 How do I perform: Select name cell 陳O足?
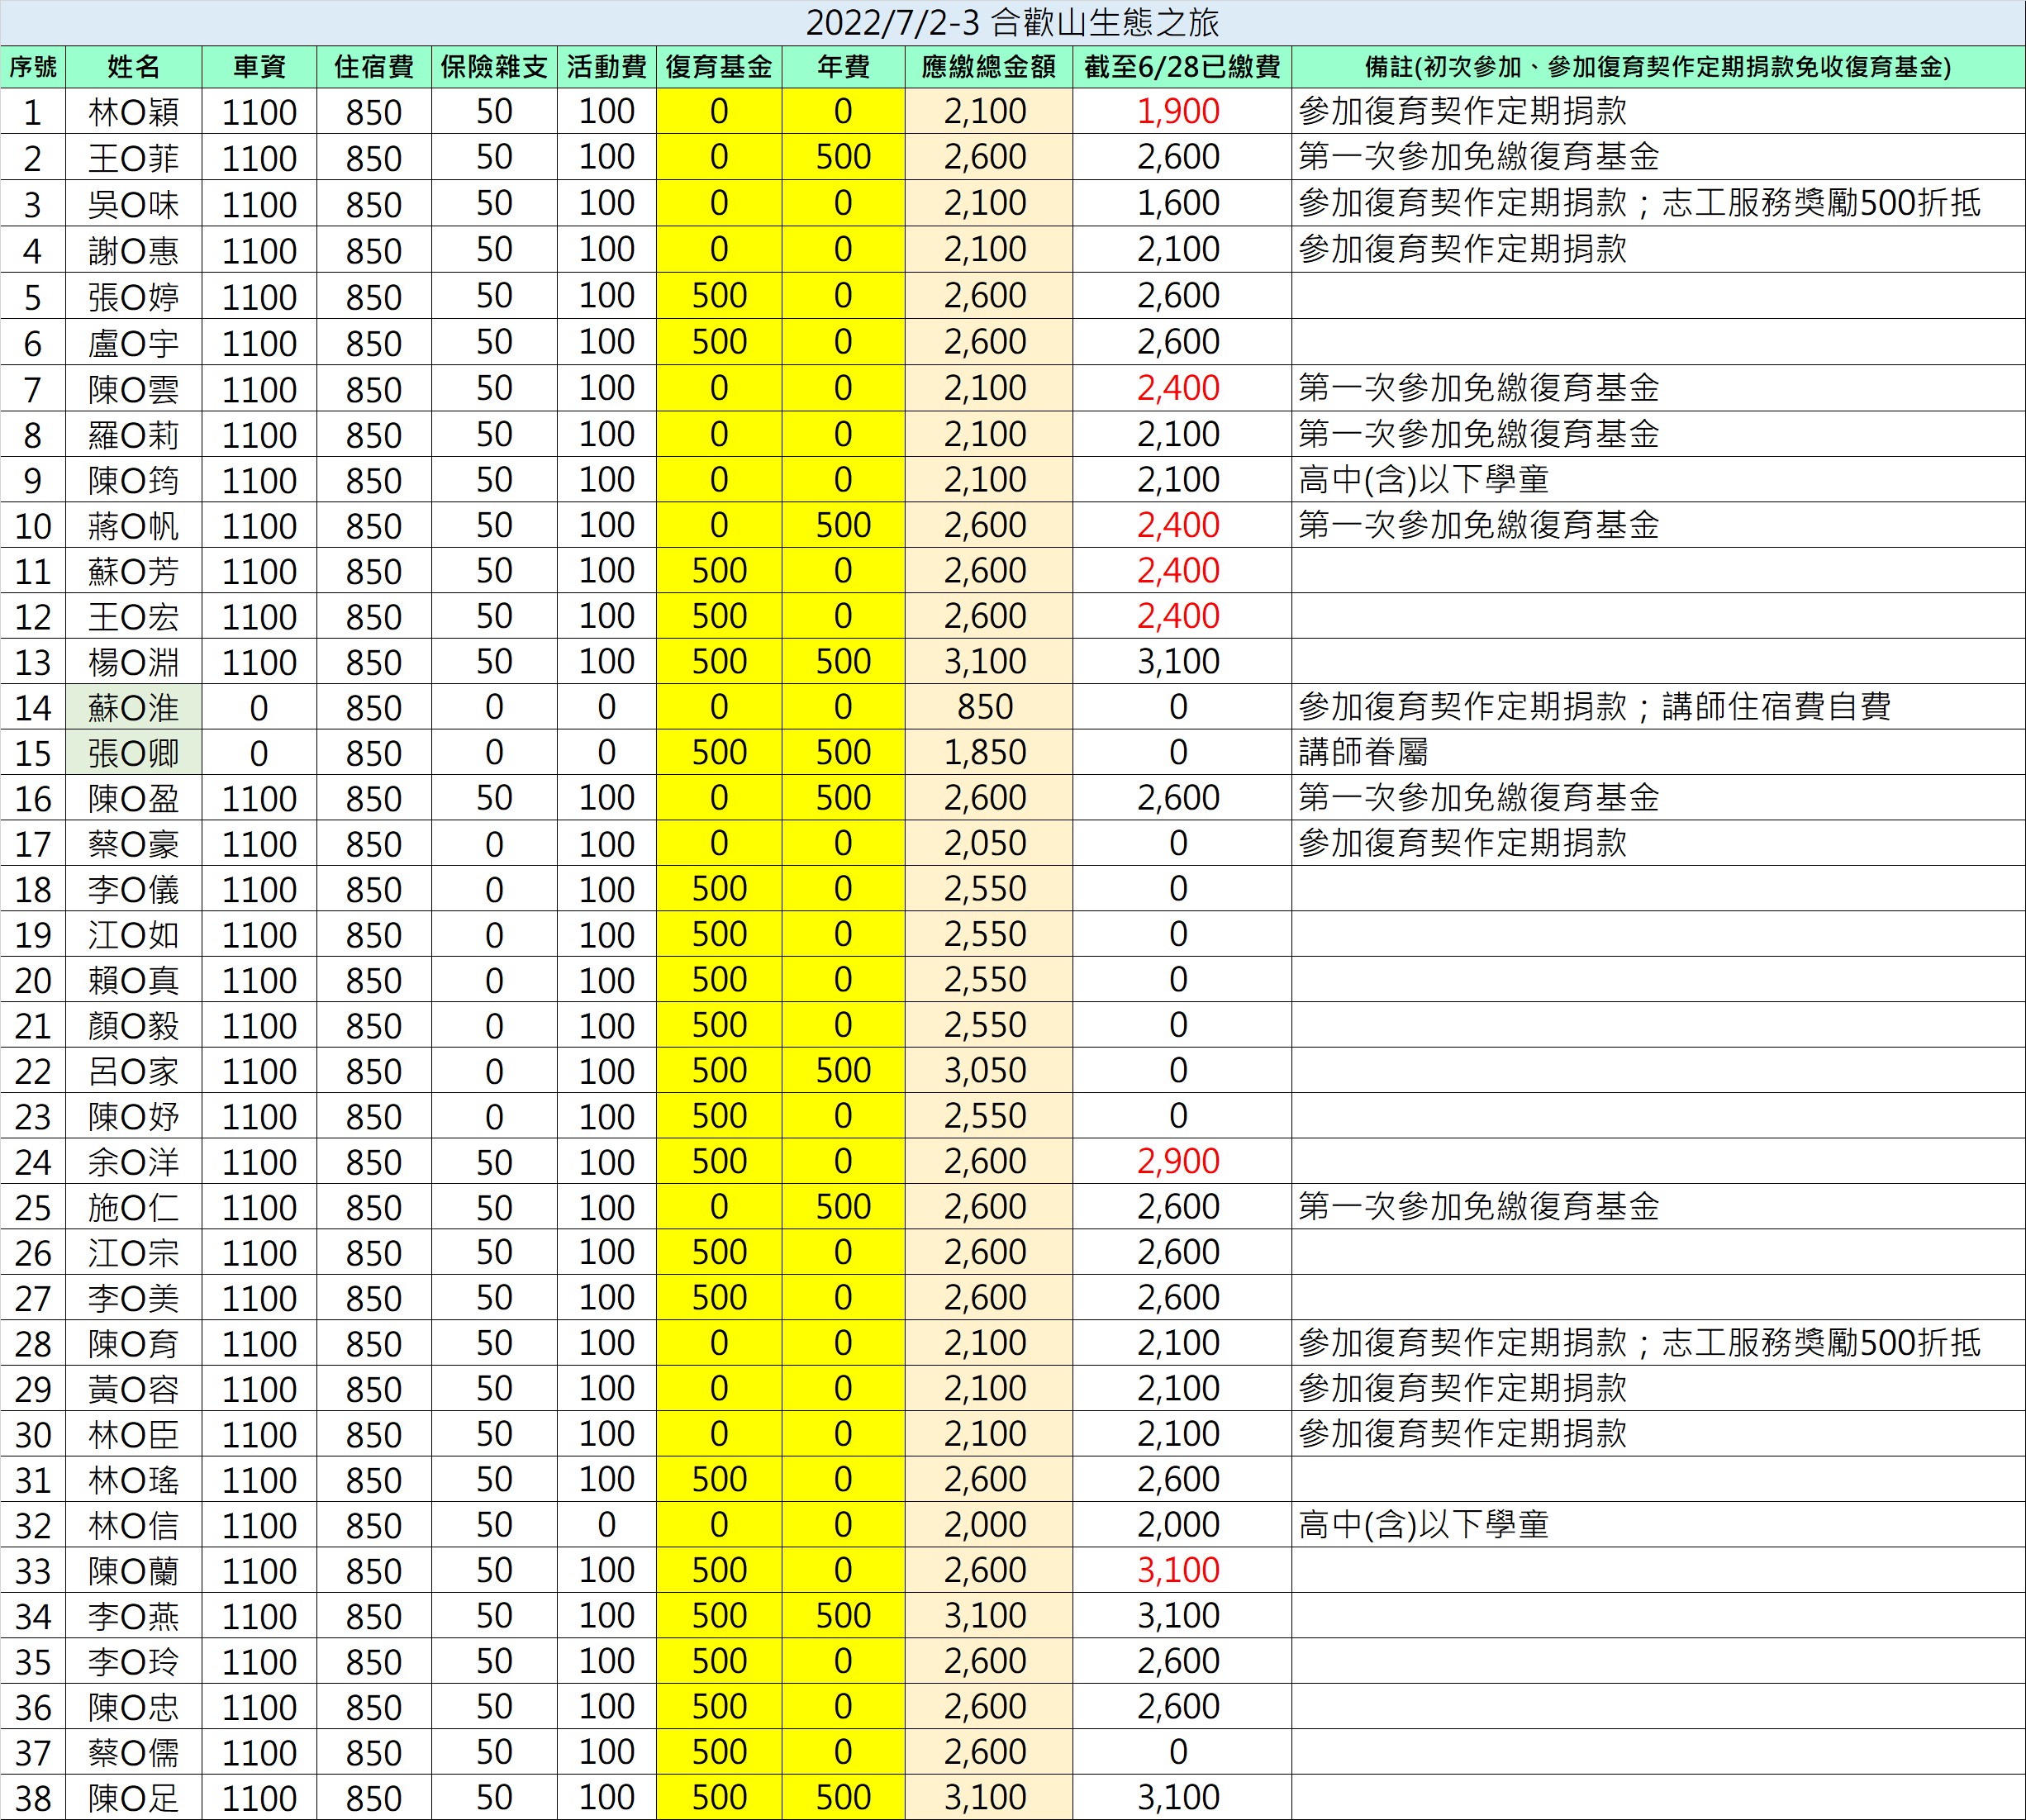(x=134, y=1797)
